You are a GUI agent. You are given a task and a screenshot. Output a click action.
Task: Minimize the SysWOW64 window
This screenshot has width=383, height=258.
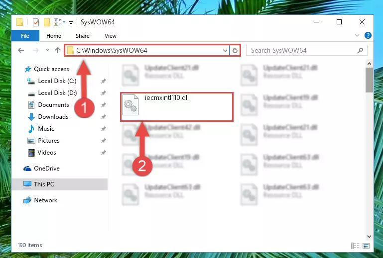(317, 22)
